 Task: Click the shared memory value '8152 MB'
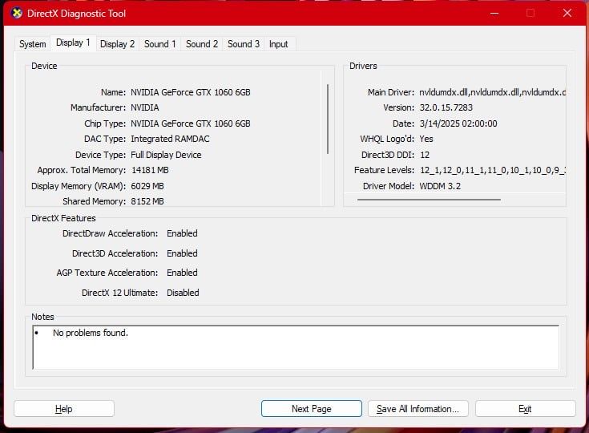[147, 201]
